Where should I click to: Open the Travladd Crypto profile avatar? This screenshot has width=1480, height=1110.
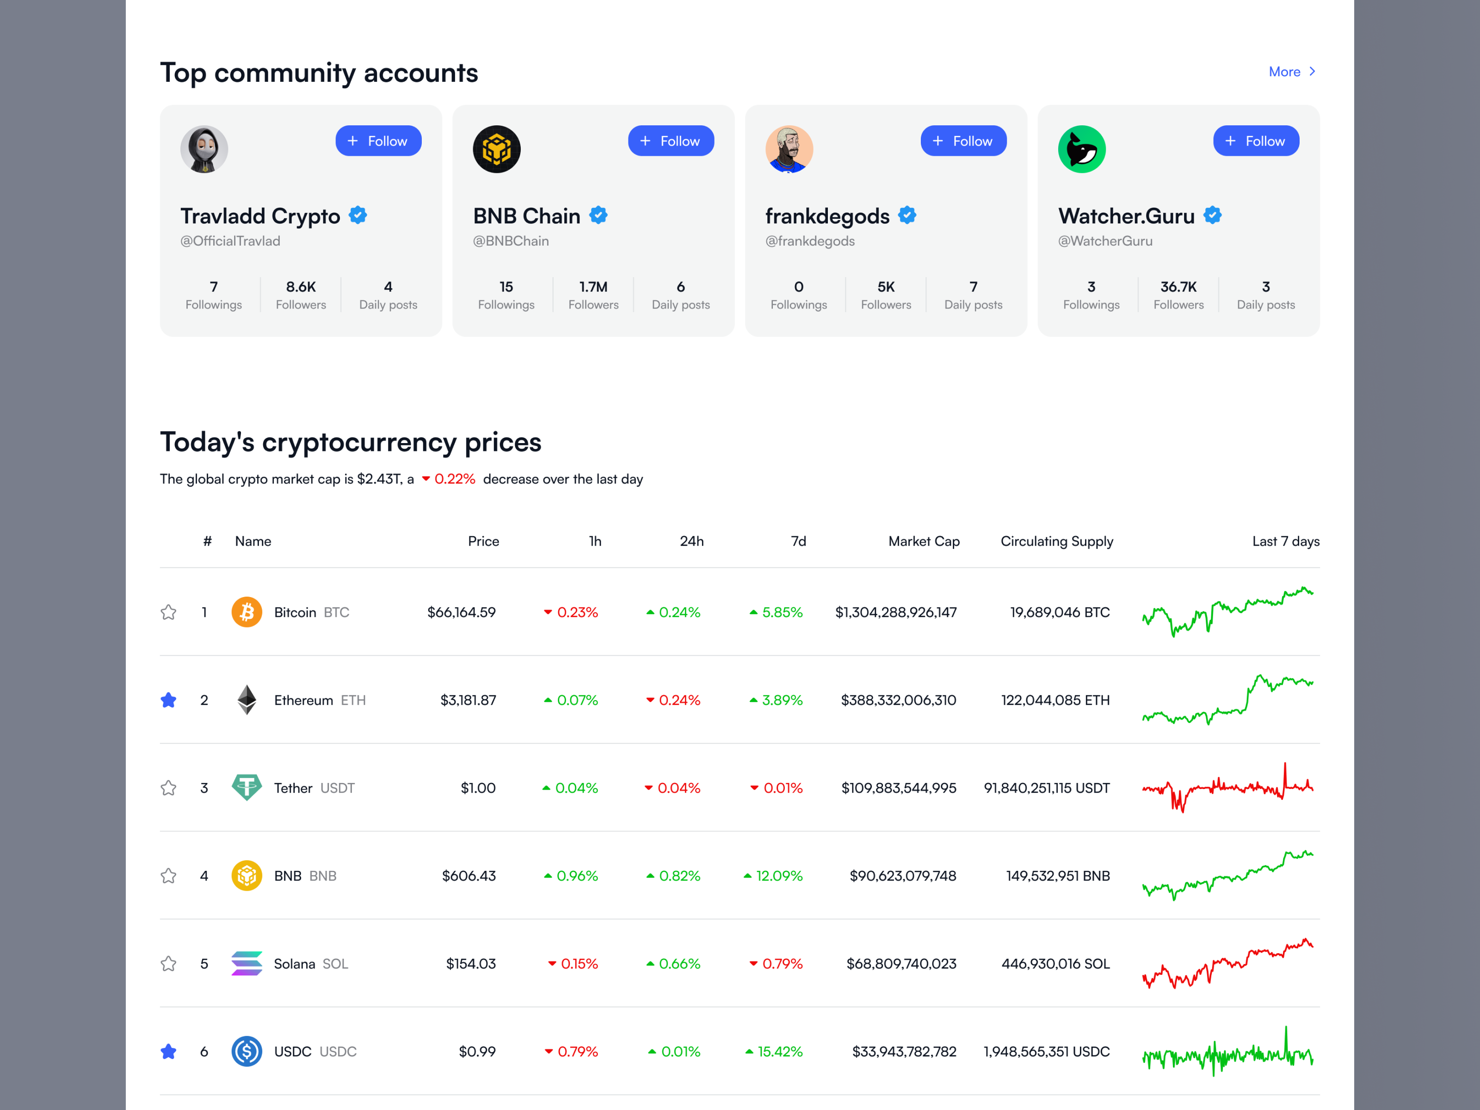point(205,149)
